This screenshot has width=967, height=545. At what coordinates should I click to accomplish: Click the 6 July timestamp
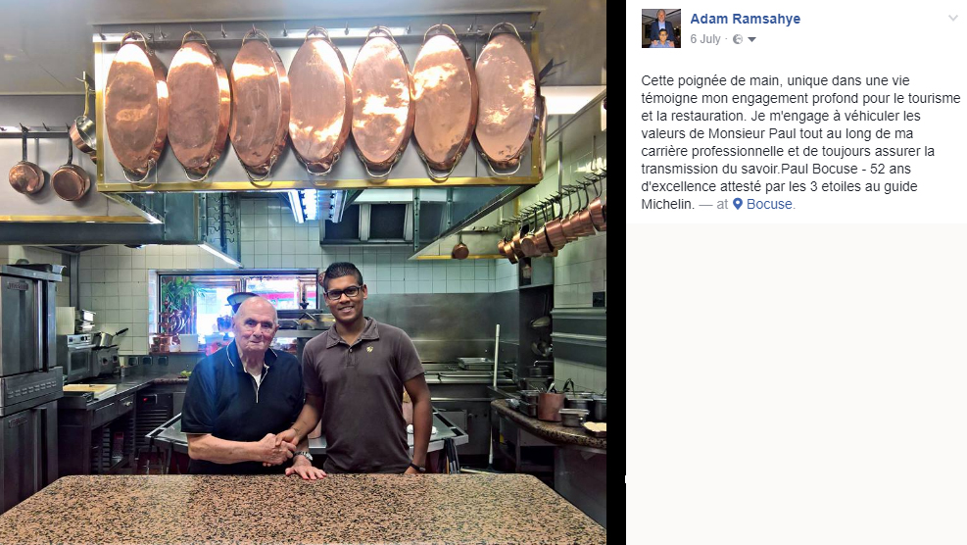[705, 39]
